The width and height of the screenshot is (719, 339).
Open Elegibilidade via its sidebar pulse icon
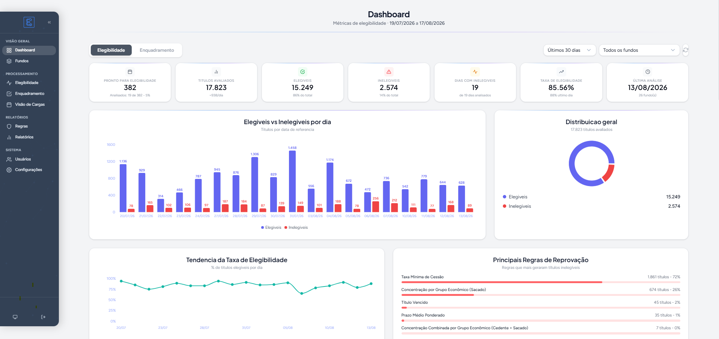coord(9,83)
